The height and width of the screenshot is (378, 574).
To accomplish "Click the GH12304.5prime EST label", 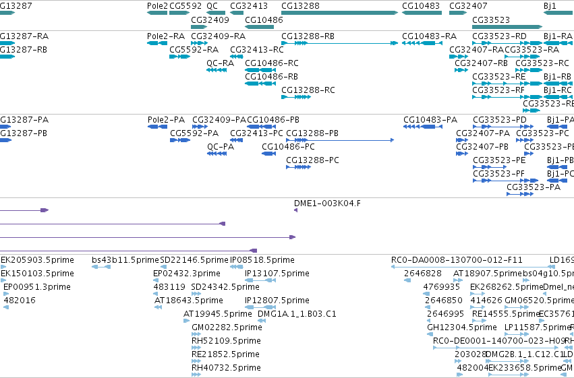I will tap(462, 328).
